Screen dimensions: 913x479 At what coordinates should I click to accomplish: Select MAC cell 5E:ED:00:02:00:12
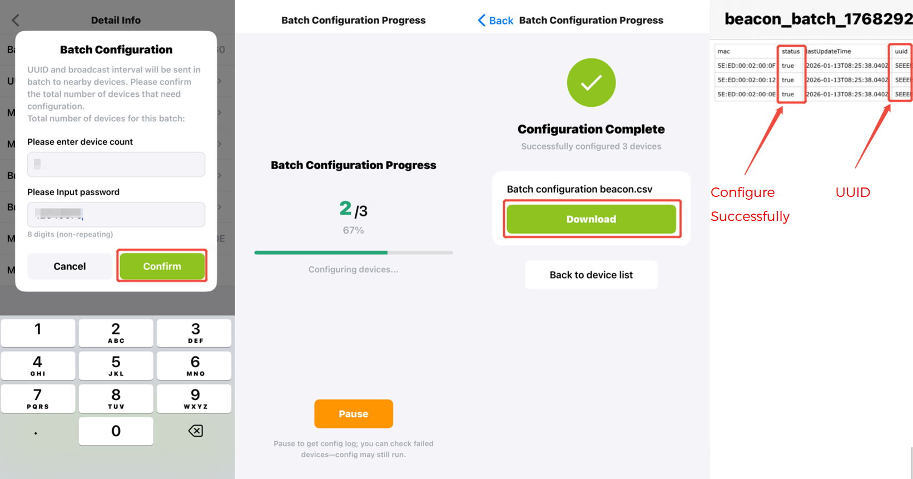coord(746,80)
